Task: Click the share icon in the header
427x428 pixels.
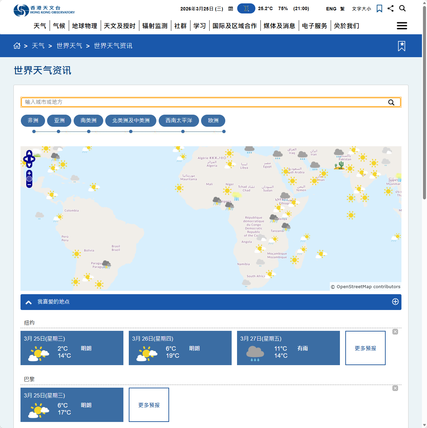Action: pyautogui.click(x=390, y=8)
